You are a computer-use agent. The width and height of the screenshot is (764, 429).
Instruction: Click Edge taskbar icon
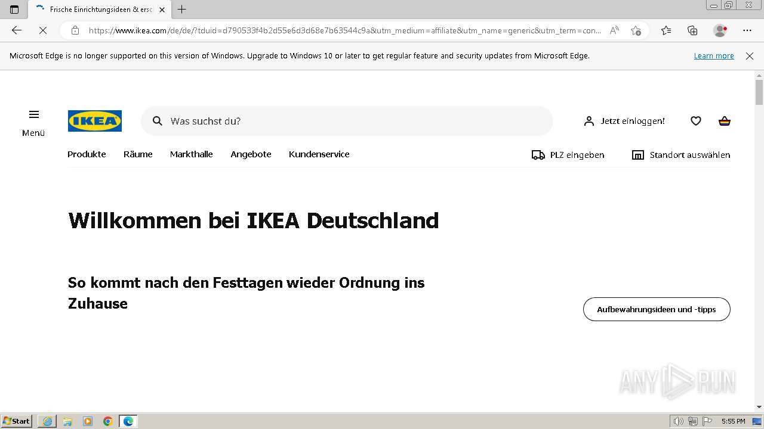[128, 421]
